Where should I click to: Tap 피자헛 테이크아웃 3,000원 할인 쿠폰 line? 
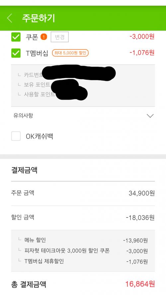pyautogui.click(x=83, y=251)
